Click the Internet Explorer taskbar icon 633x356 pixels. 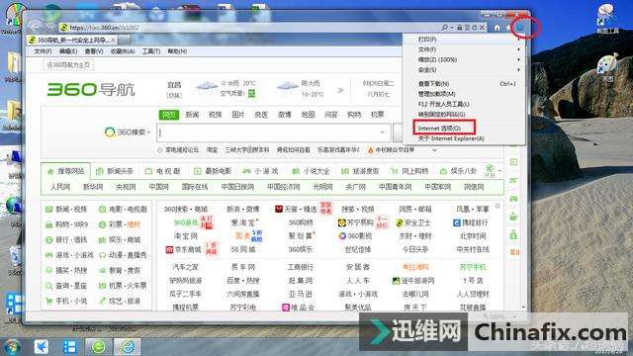click(128, 346)
